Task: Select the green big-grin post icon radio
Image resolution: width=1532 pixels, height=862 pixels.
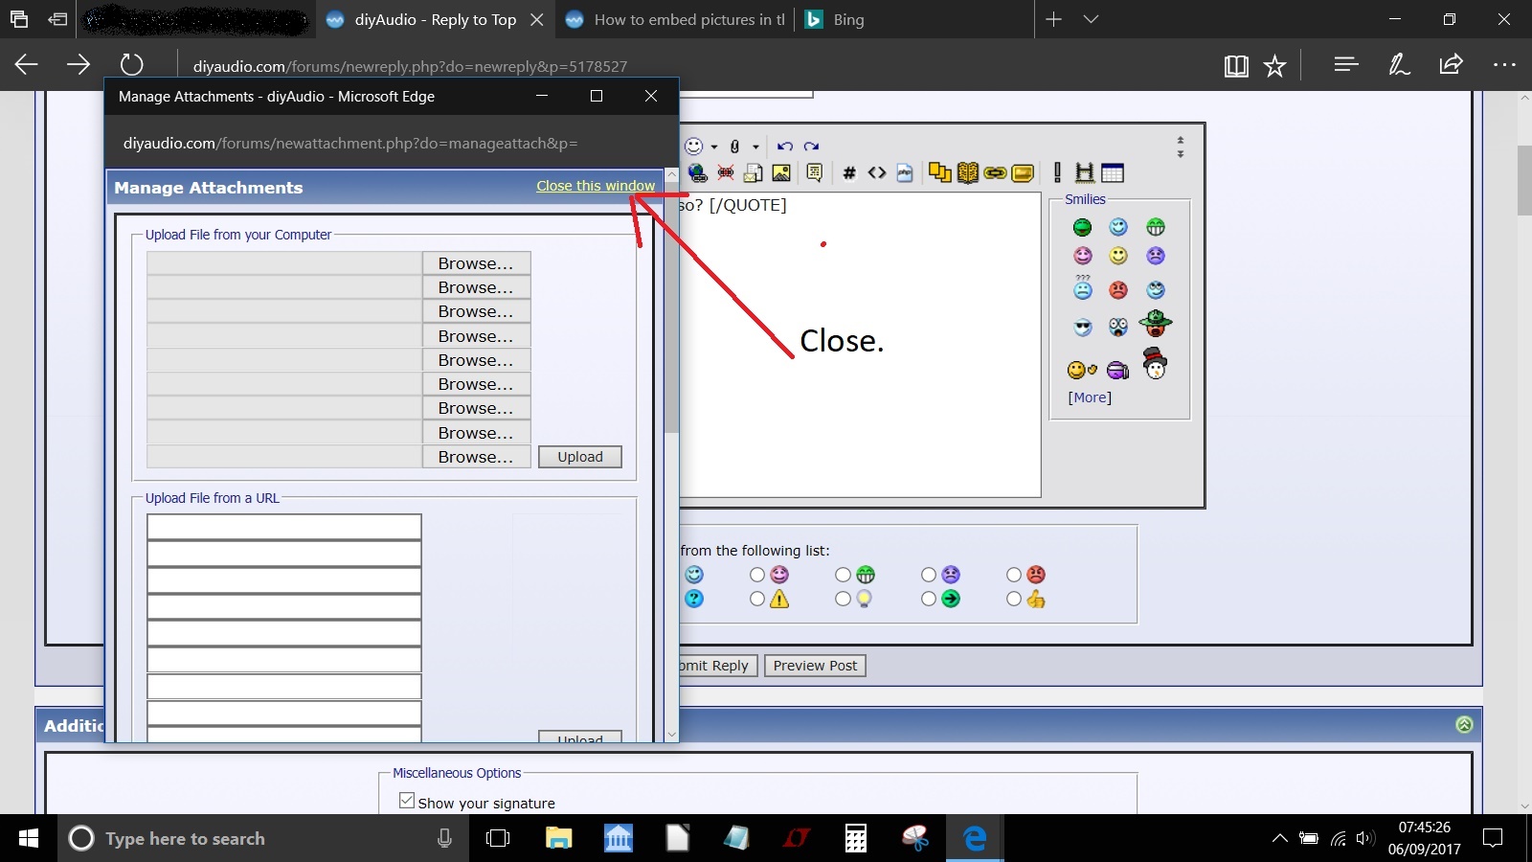Action: pyautogui.click(x=843, y=575)
